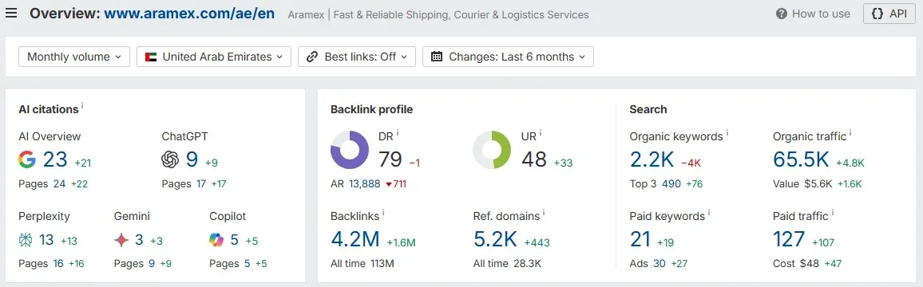Click the How to use help icon
923x287 pixels.
781,14
